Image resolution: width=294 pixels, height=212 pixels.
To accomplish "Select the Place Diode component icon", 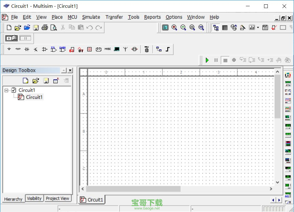I will tap(27, 49).
